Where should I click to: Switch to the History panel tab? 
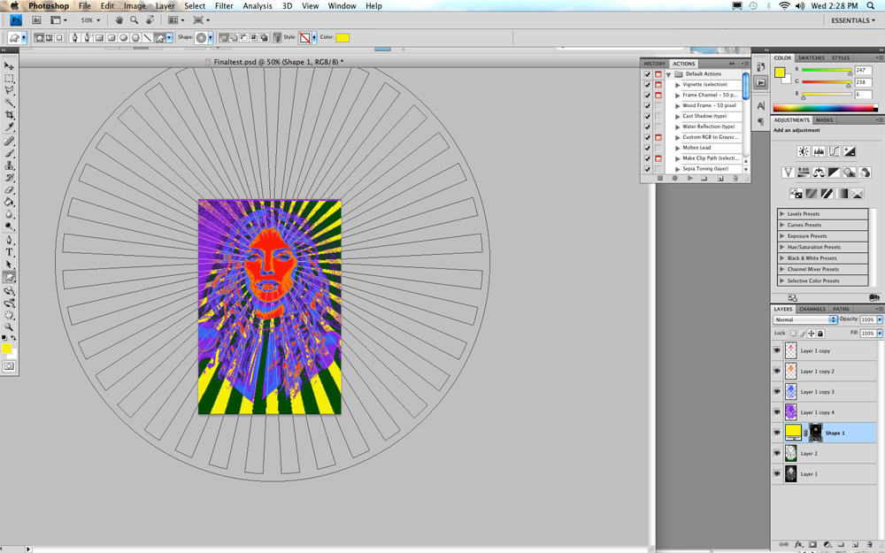(654, 64)
